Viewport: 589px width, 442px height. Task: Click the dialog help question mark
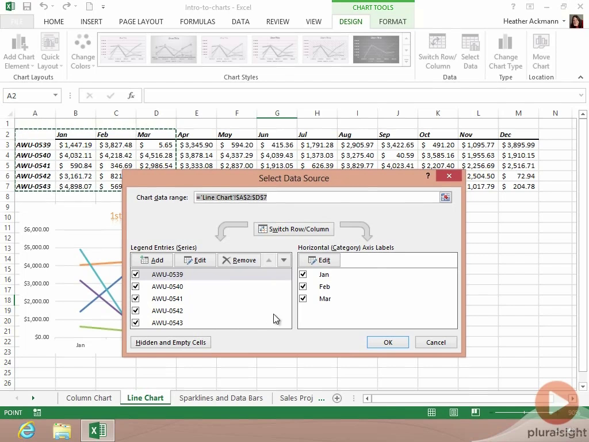click(x=428, y=176)
